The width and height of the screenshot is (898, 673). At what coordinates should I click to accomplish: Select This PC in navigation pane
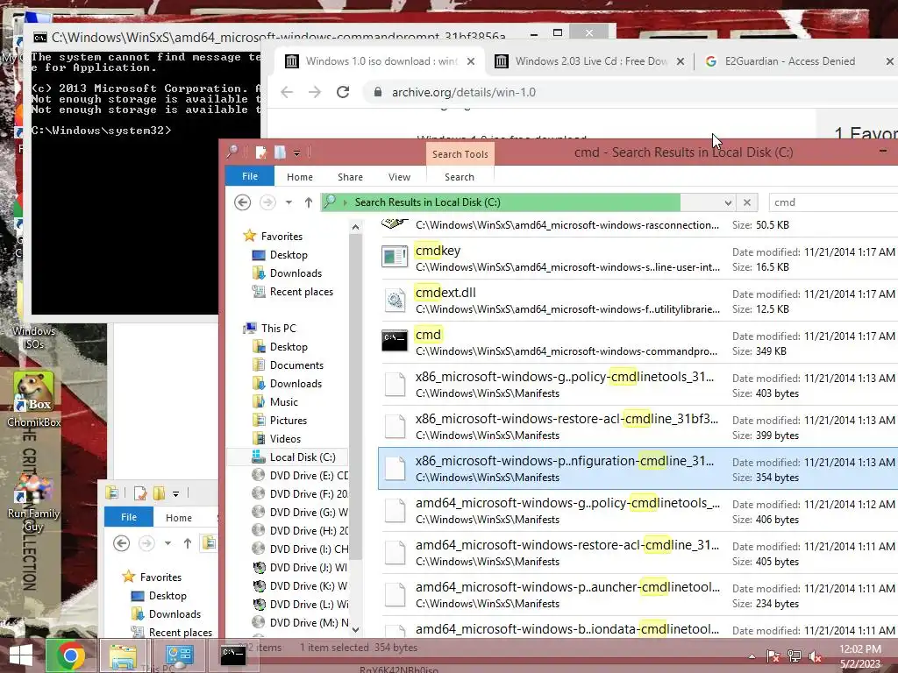tap(278, 329)
